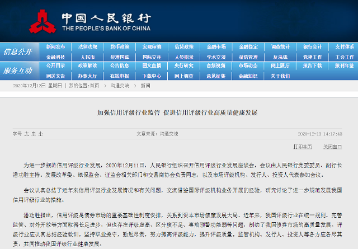
Task: Select 市场动态 menu entry
Action: (248, 66)
